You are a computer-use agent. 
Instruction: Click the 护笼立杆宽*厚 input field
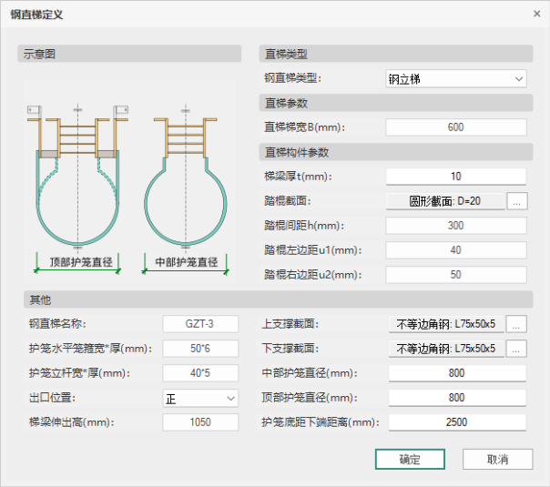[x=199, y=373]
